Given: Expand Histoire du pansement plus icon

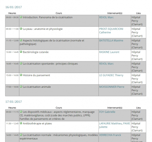Looking at the screenshot, I should coord(21,75).
